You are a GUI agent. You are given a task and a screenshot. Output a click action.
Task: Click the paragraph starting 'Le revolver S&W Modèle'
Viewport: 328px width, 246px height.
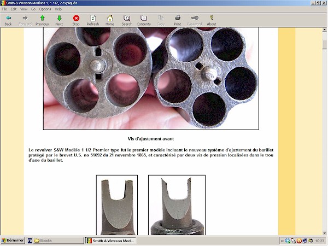(151, 155)
